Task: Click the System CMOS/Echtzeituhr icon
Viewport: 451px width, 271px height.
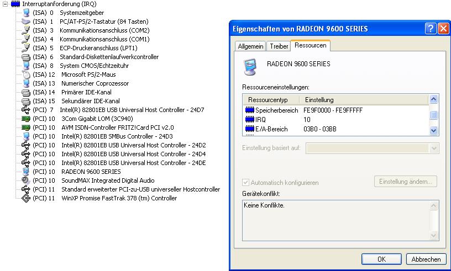Action: tap(26, 66)
